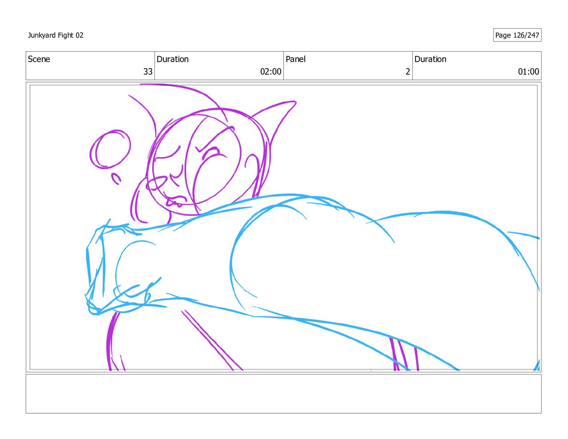Click the panel duration value '01:00'
This screenshot has height=439, width=568.
click(x=529, y=72)
